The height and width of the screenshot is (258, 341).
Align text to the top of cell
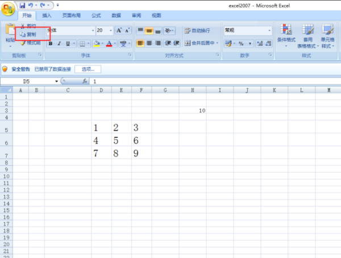point(140,31)
